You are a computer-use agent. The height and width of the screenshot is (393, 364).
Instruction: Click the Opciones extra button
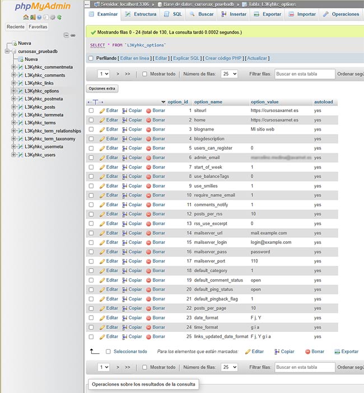pyautogui.click(x=102, y=89)
